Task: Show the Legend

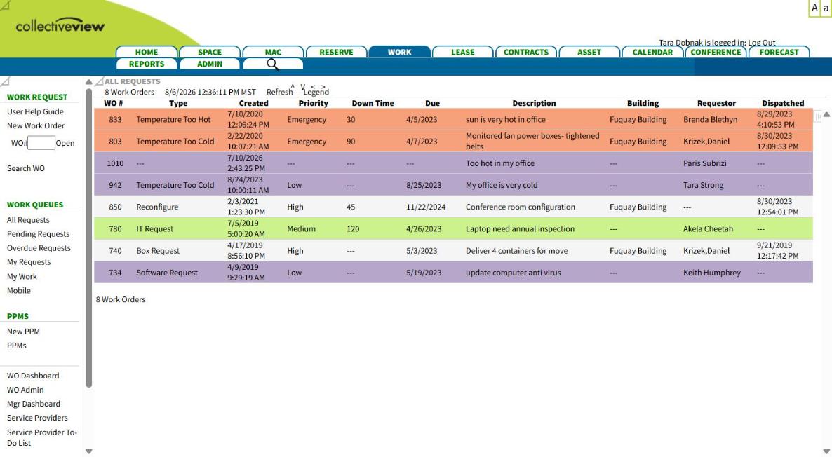Action: pyautogui.click(x=316, y=92)
